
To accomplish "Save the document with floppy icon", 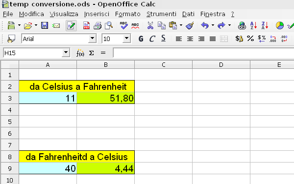I will [x=45, y=25].
